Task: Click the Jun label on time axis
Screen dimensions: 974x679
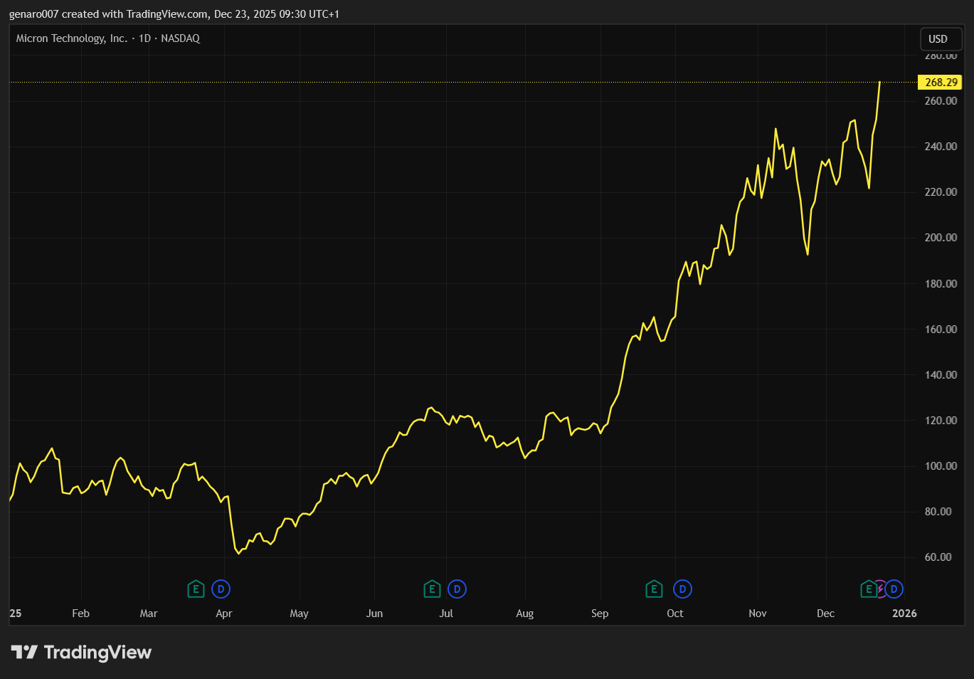Action: [x=374, y=614]
